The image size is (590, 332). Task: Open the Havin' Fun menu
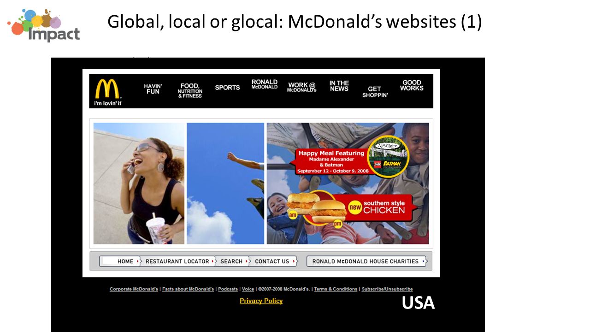coord(153,89)
